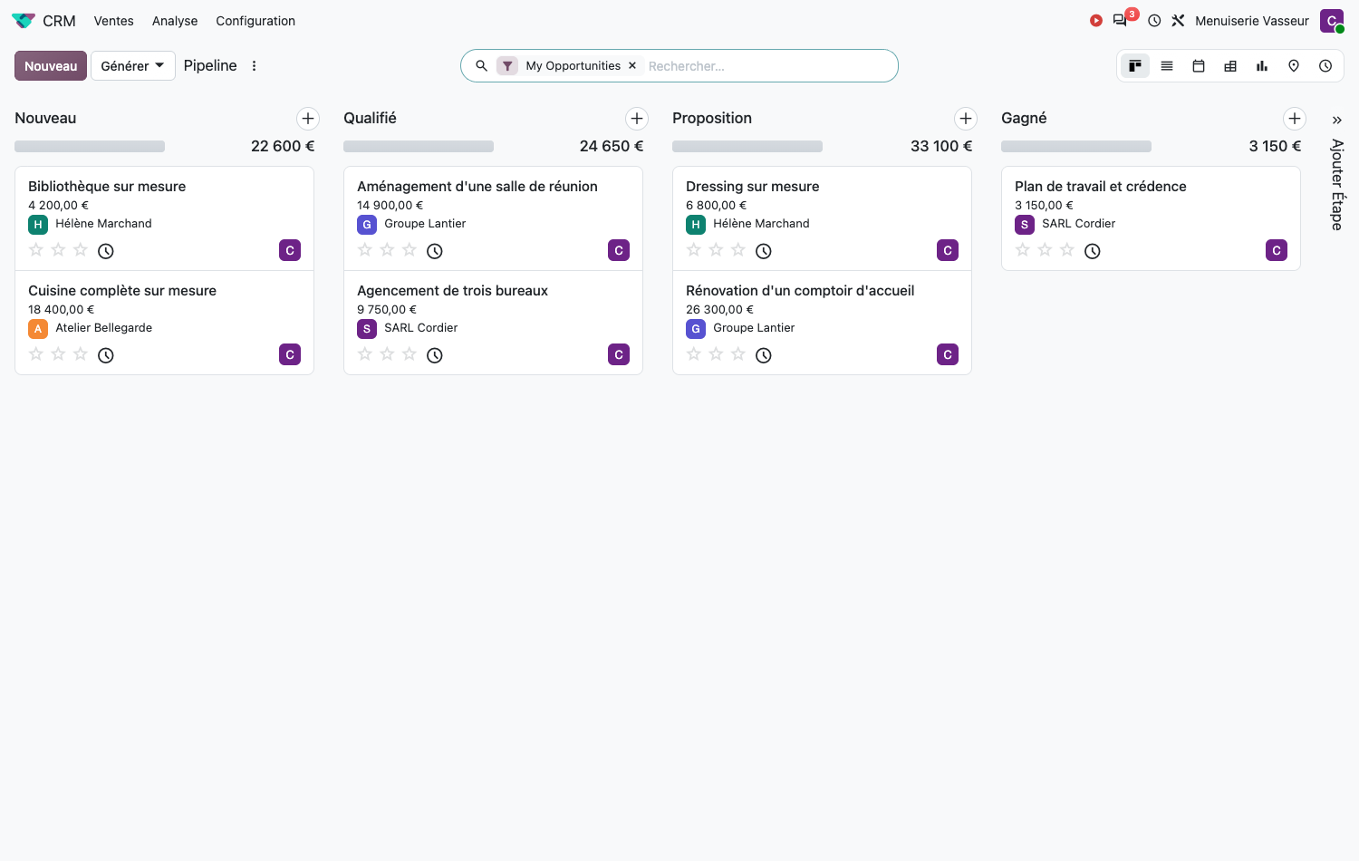Switch to Map view

pyautogui.click(x=1294, y=66)
